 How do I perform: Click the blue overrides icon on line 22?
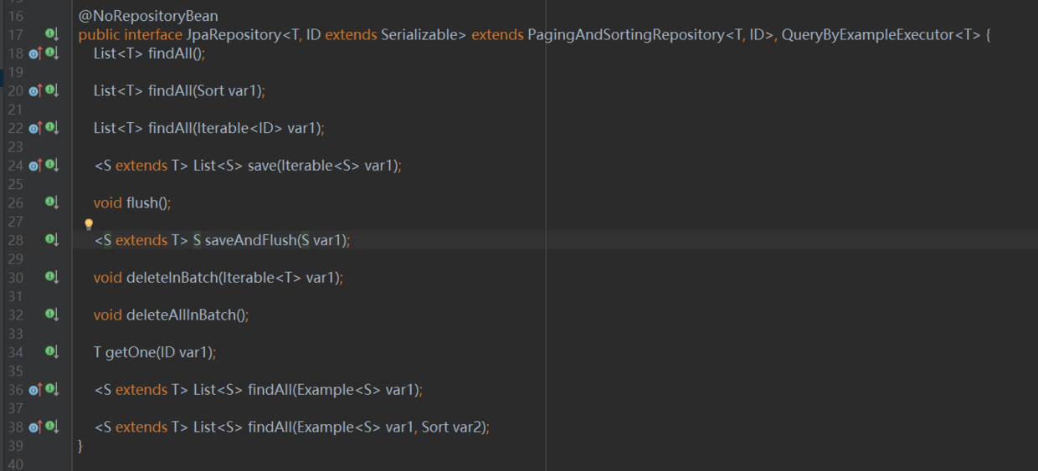coord(34,128)
